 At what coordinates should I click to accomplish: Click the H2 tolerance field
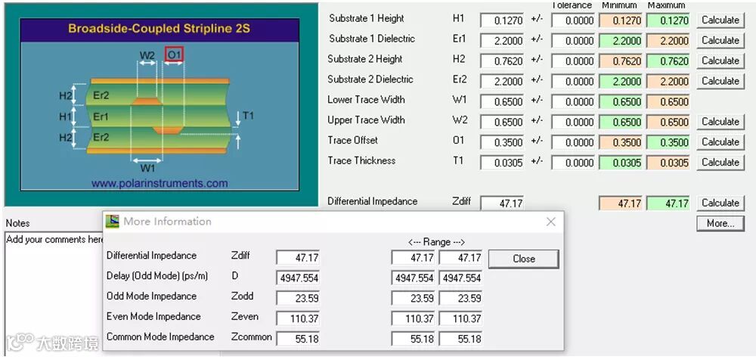click(x=573, y=61)
